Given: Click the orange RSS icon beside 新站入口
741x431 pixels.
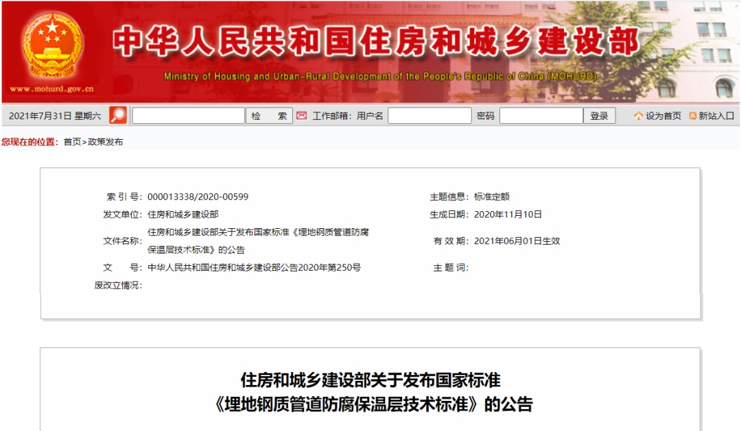Looking at the screenshot, I should coord(692,116).
